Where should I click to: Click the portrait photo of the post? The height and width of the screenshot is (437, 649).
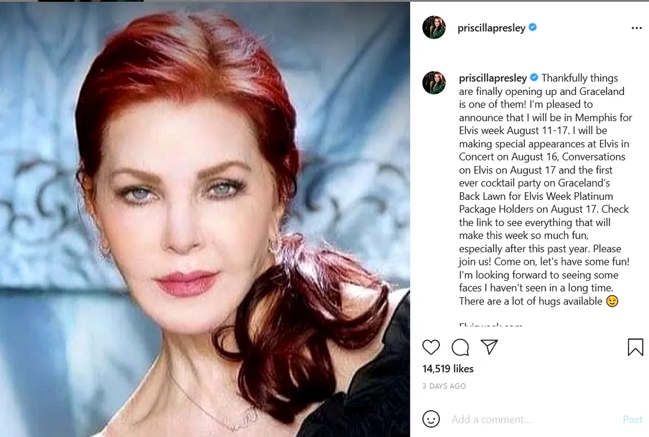point(205,219)
